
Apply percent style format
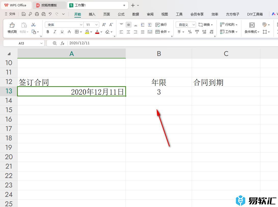[x=190, y=32]
